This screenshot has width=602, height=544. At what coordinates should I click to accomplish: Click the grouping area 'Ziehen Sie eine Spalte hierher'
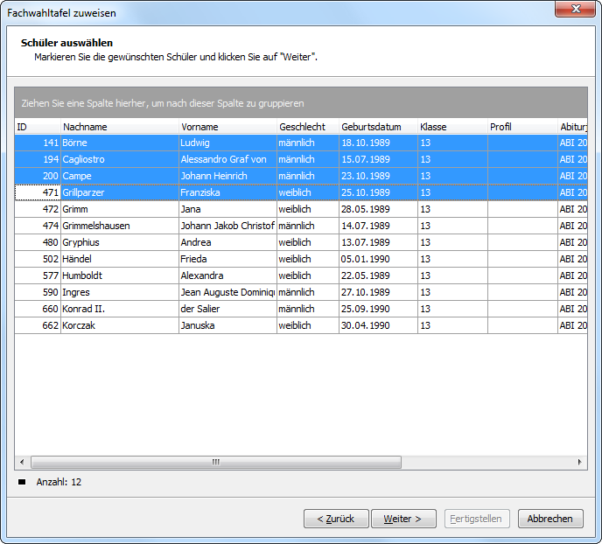[301, 103]
